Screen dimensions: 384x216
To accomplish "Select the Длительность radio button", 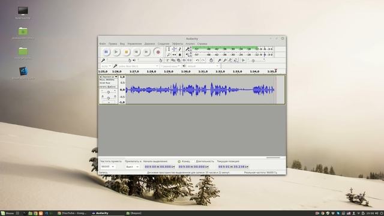I will pos(194,161).
